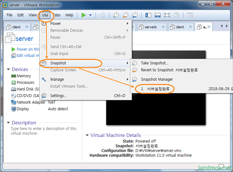Click the Send Ctrl+Alt+Del toolbar icon

coord(103,15)
